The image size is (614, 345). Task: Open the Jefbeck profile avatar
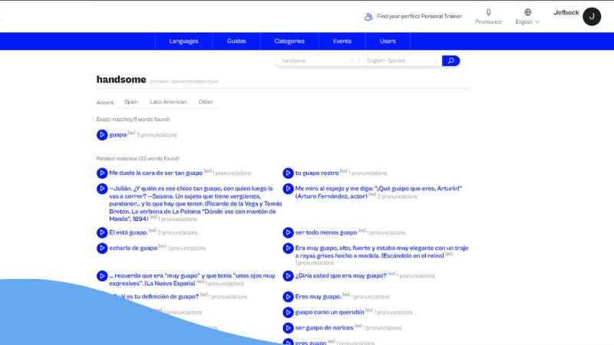click(591, 16)
